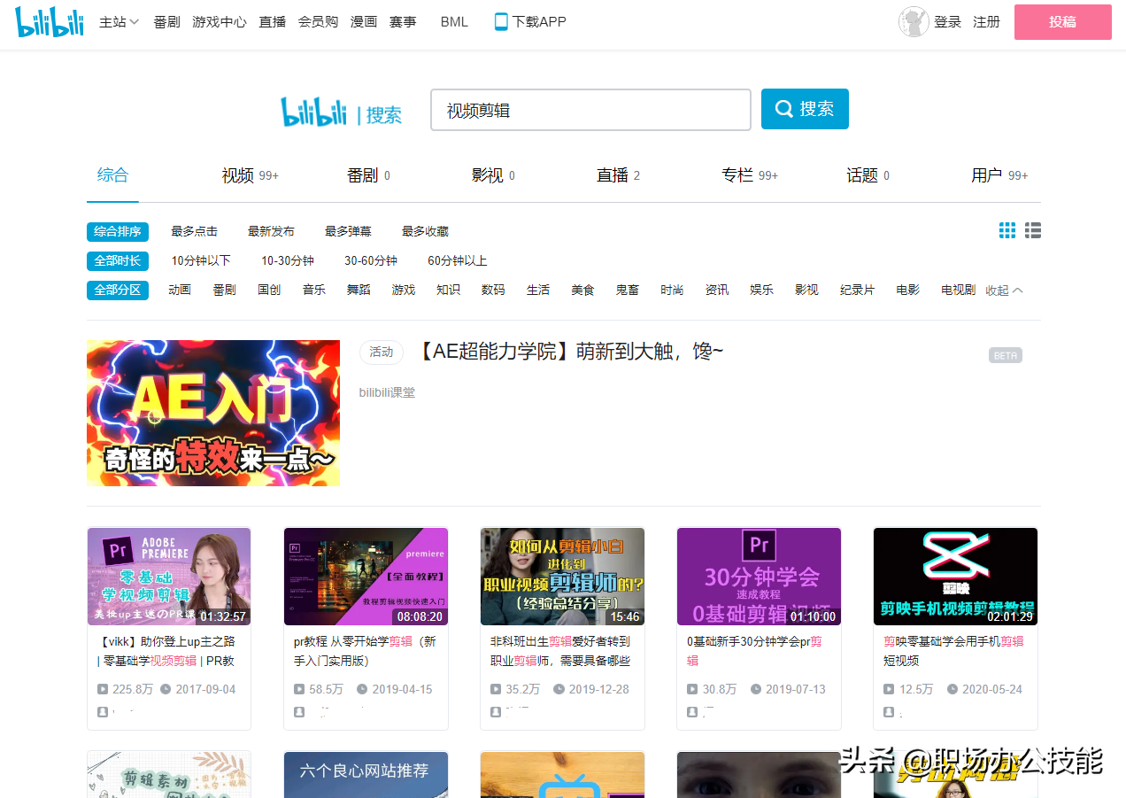This screenshot has width=1126, height=798.
Task: Click play count icon beside 58.5万
Action: click(299, 689)
